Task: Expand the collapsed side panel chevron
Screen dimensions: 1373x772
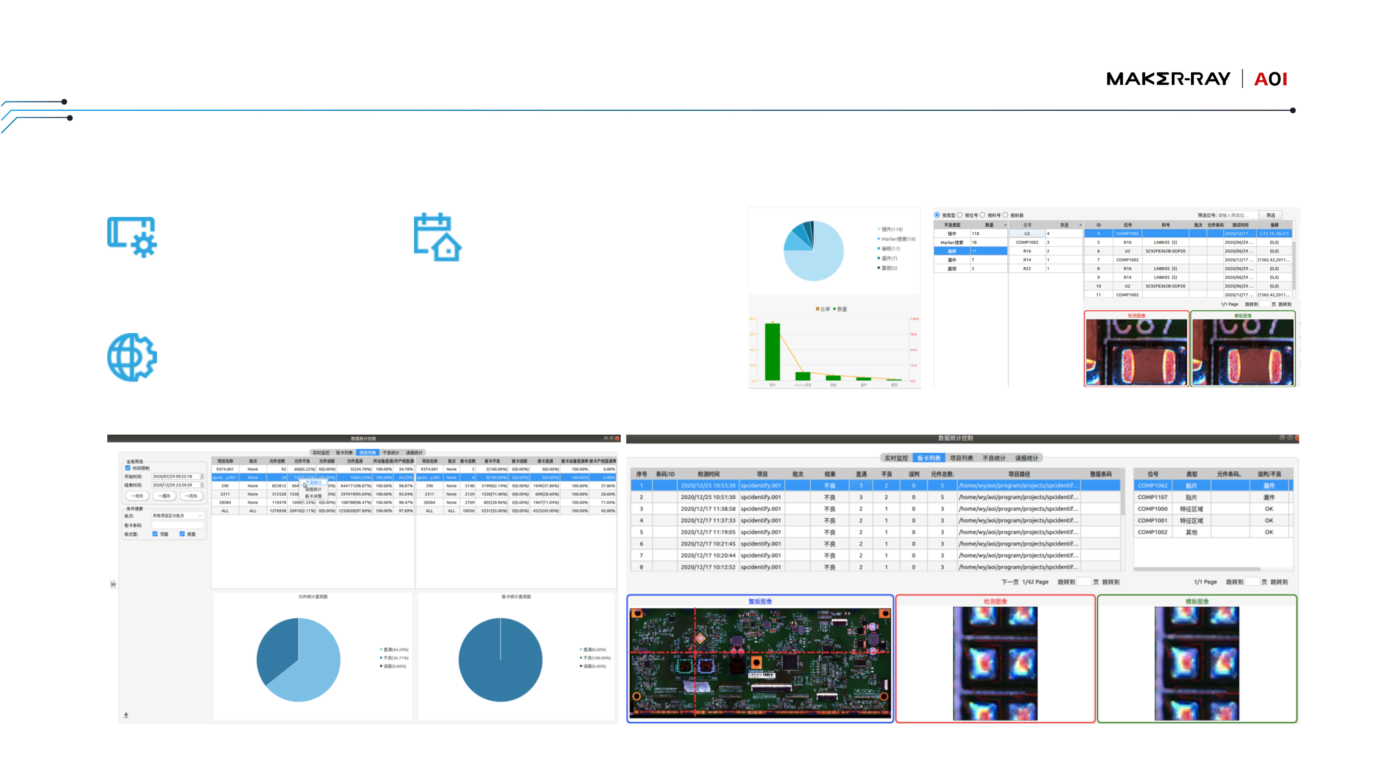Action: pos(113,584)
